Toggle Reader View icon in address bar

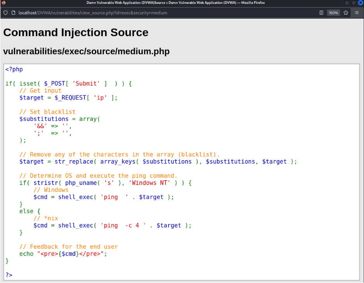[x=321, y=12]
